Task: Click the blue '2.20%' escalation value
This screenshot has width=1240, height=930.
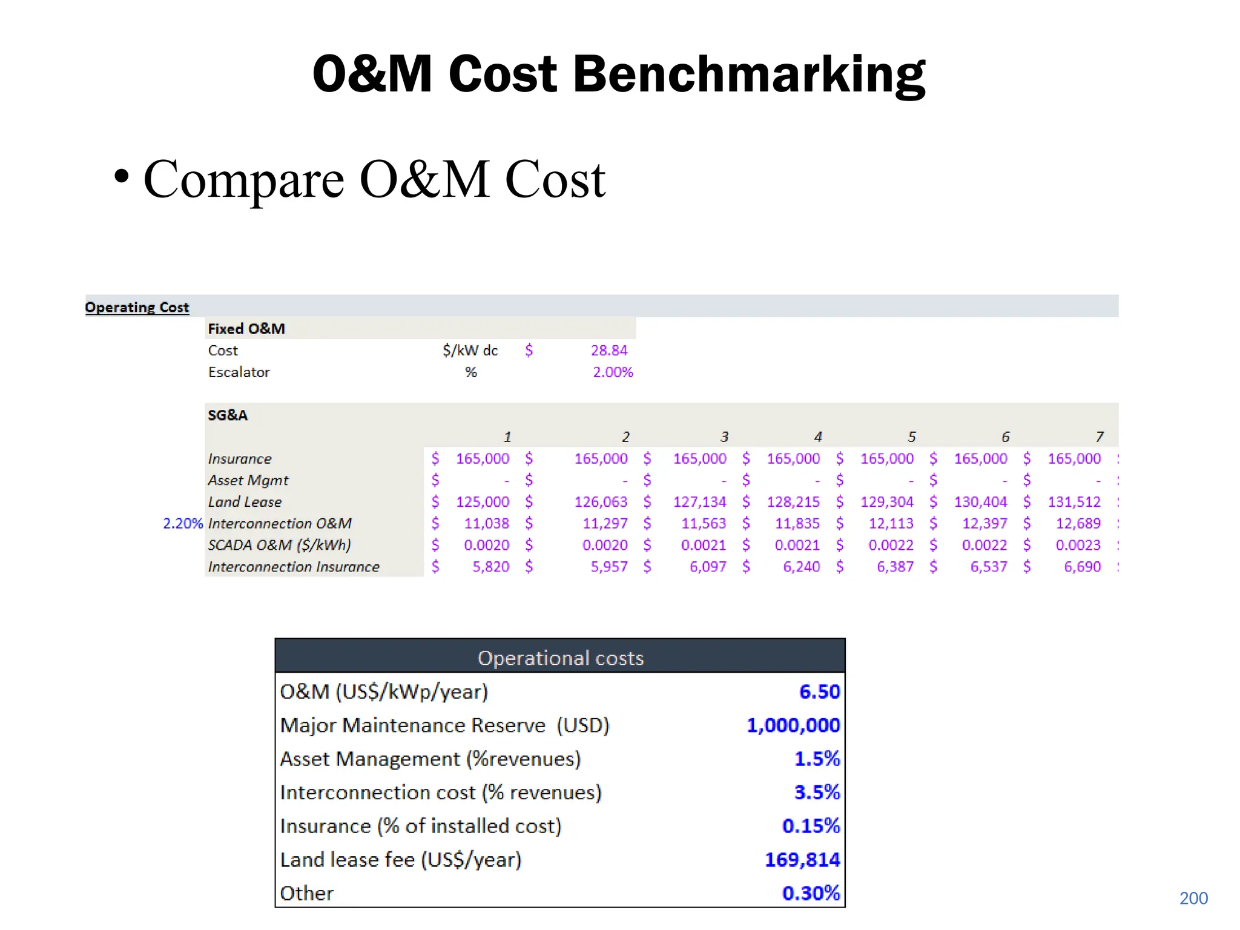Action: pyautogui.click(x=183, y=524)
